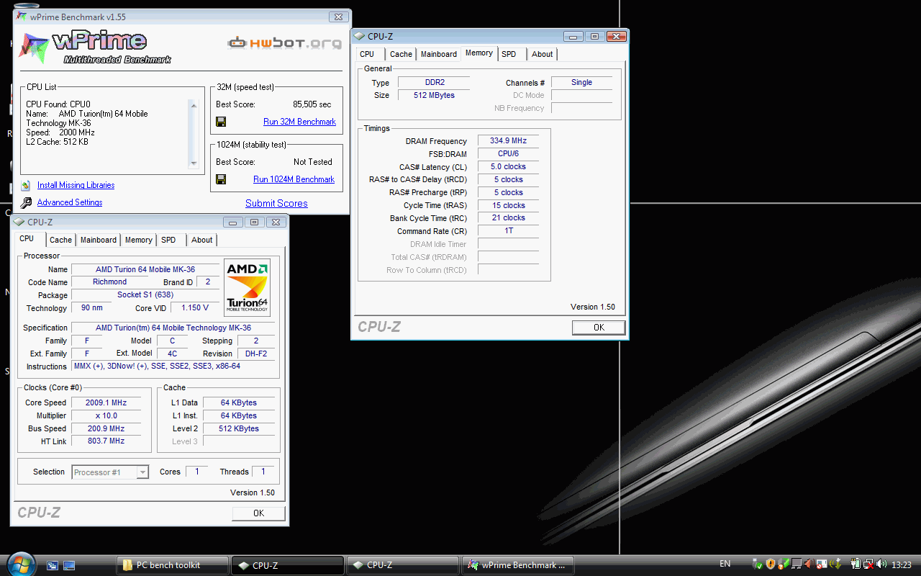Click the Run 32M Benchmark link
This screenshot has height=576, width=921.
(299, 122)
